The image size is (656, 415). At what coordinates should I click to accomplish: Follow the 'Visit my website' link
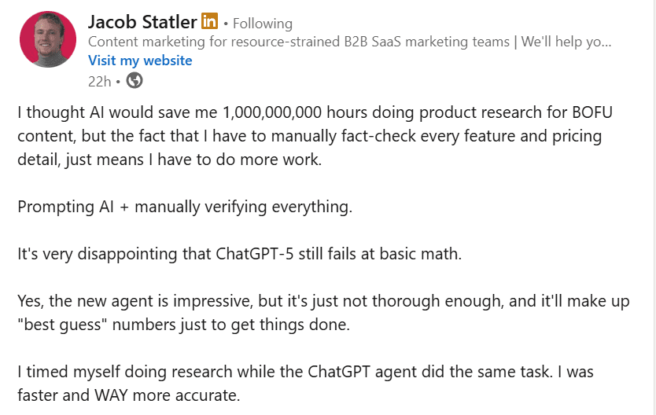(x=140, y=61)
